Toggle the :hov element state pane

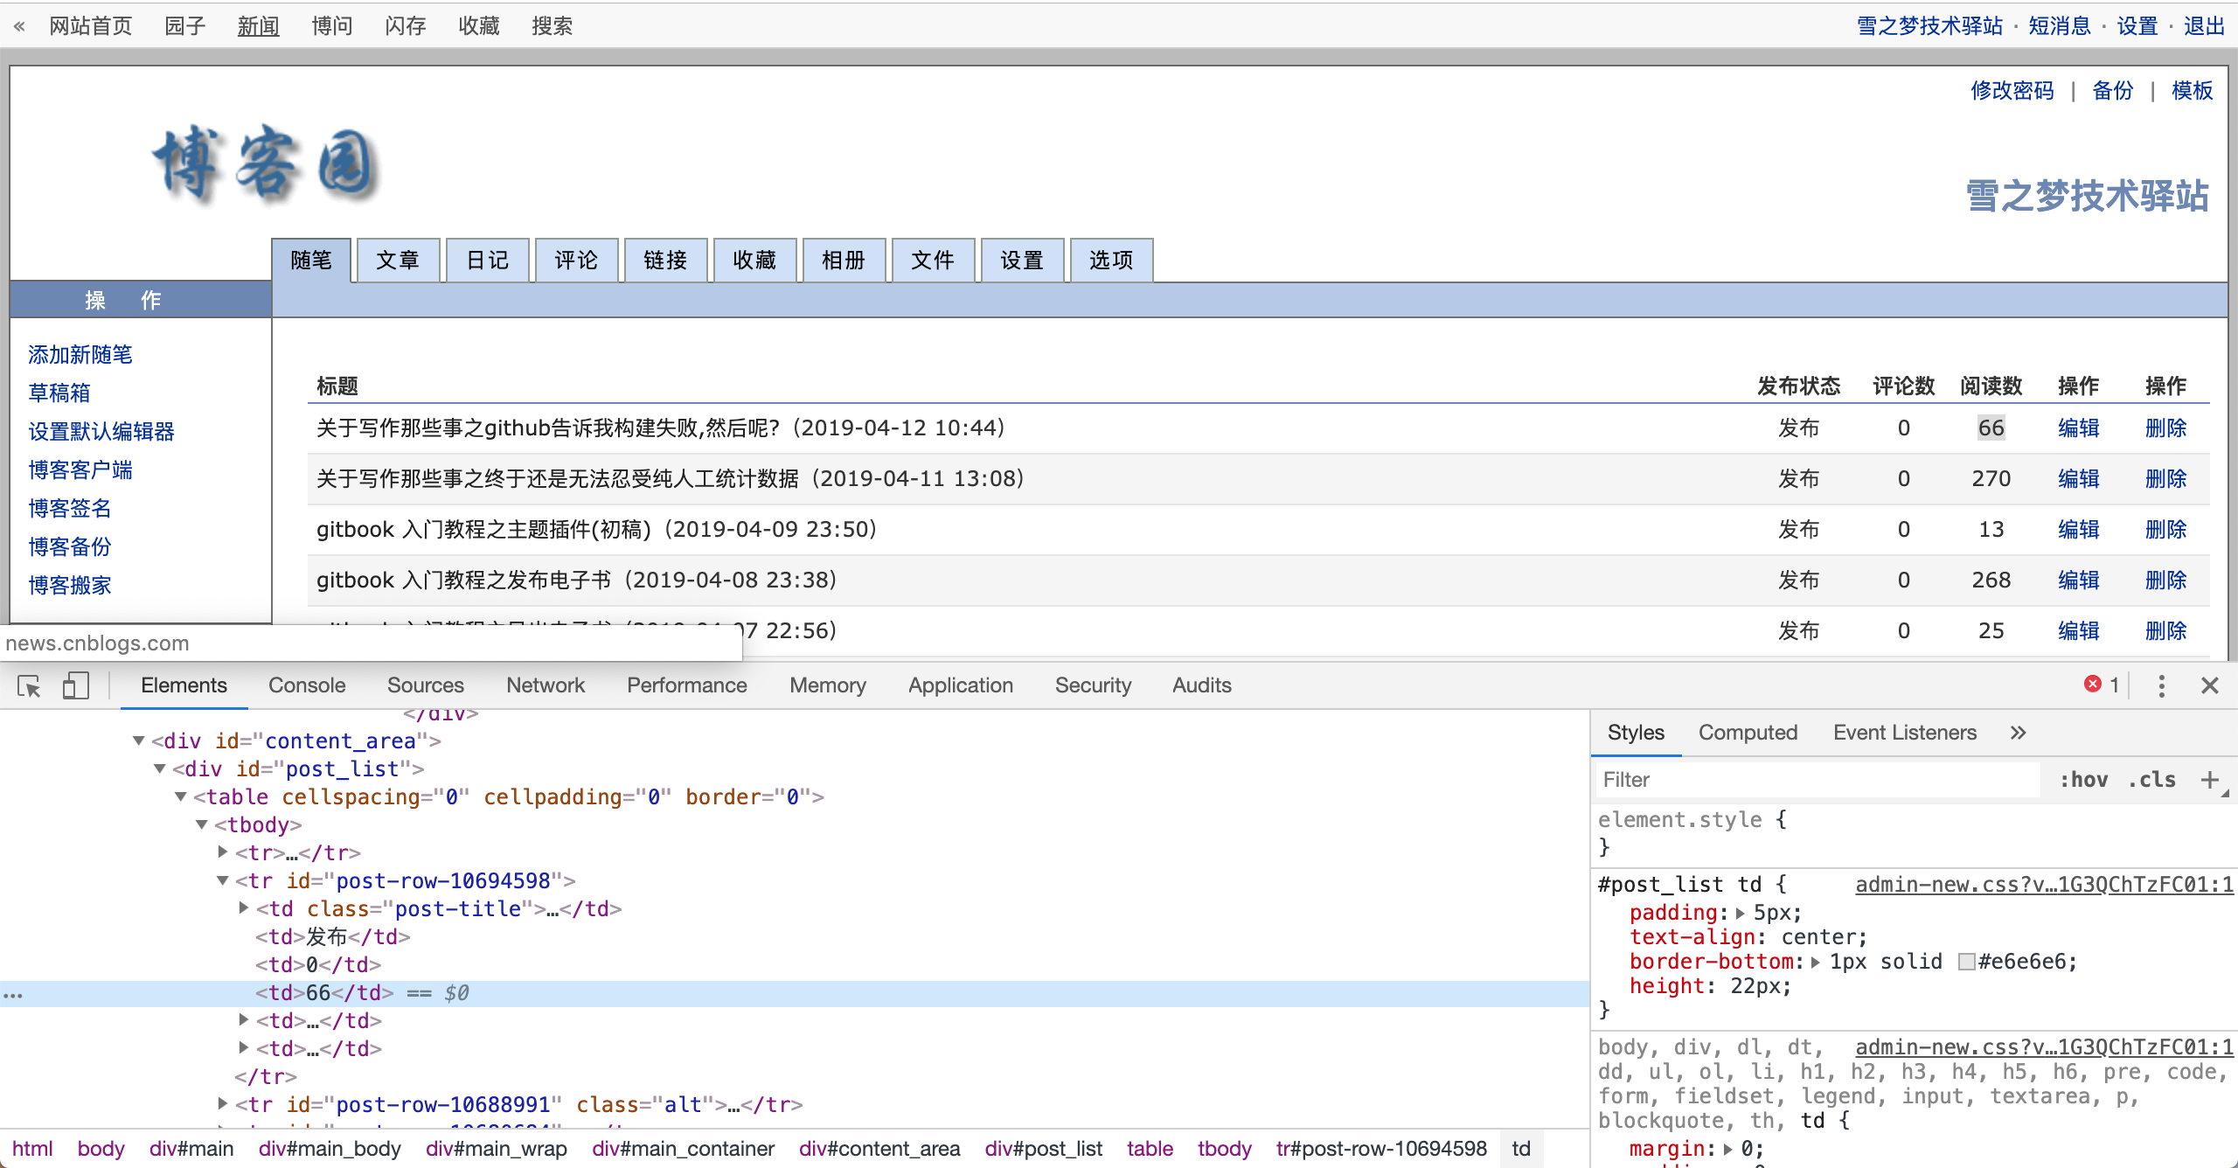click(2085, 779)
